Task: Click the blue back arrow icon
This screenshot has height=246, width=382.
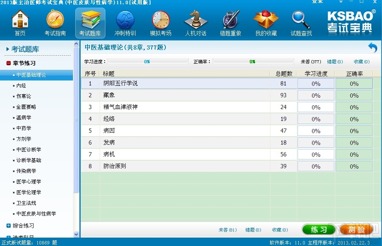Action: (373, 47)
